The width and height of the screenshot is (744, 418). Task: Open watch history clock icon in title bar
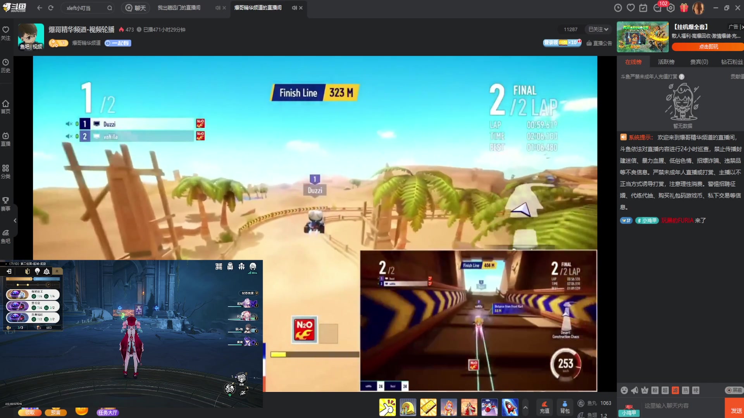click(618, 8)
